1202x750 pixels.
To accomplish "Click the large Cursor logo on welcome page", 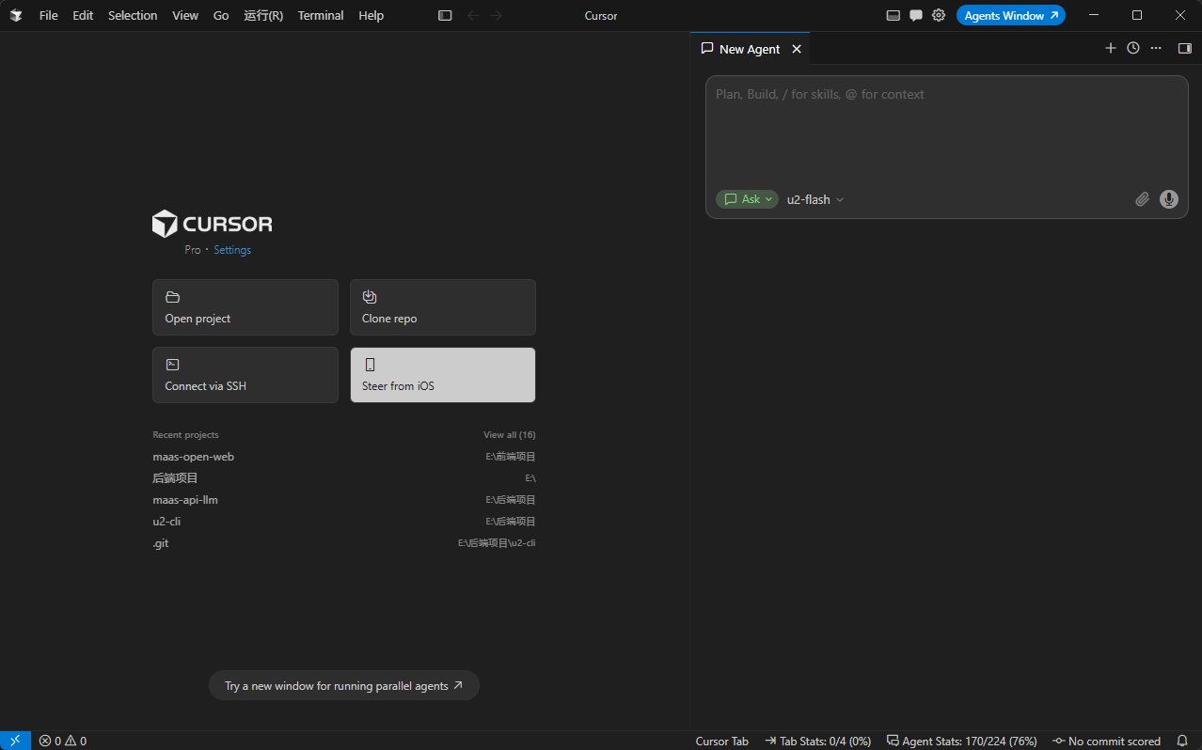I will click(213, 224).
